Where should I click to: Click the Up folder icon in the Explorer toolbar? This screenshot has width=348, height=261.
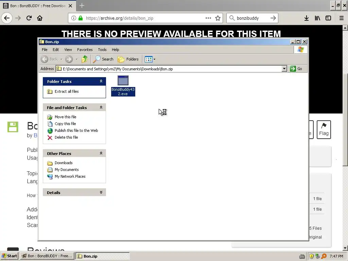click(x=85, y=59)
